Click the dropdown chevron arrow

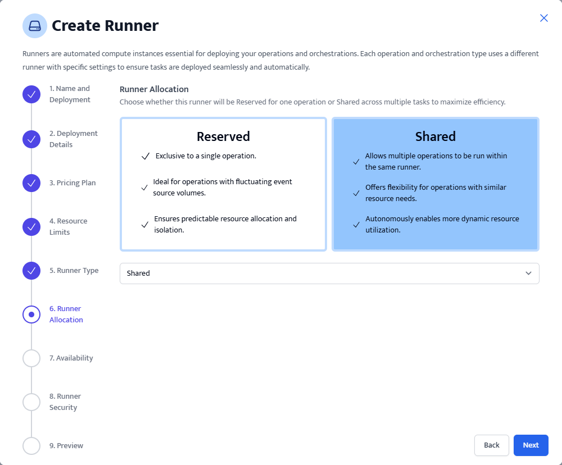point(528,273)
